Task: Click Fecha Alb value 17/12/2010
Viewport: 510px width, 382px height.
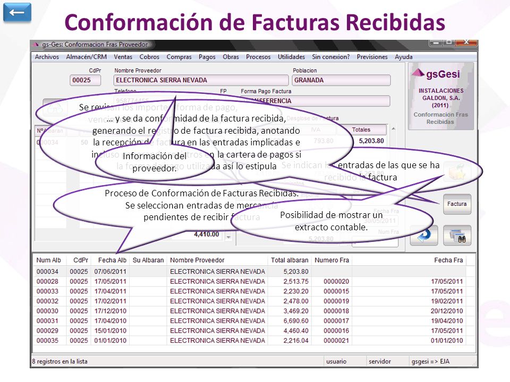Action: [110, 311]
